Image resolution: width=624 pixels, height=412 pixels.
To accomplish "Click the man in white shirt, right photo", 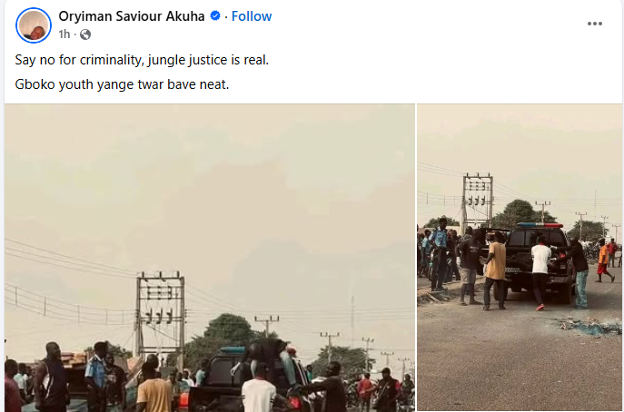I will point(540,270).
